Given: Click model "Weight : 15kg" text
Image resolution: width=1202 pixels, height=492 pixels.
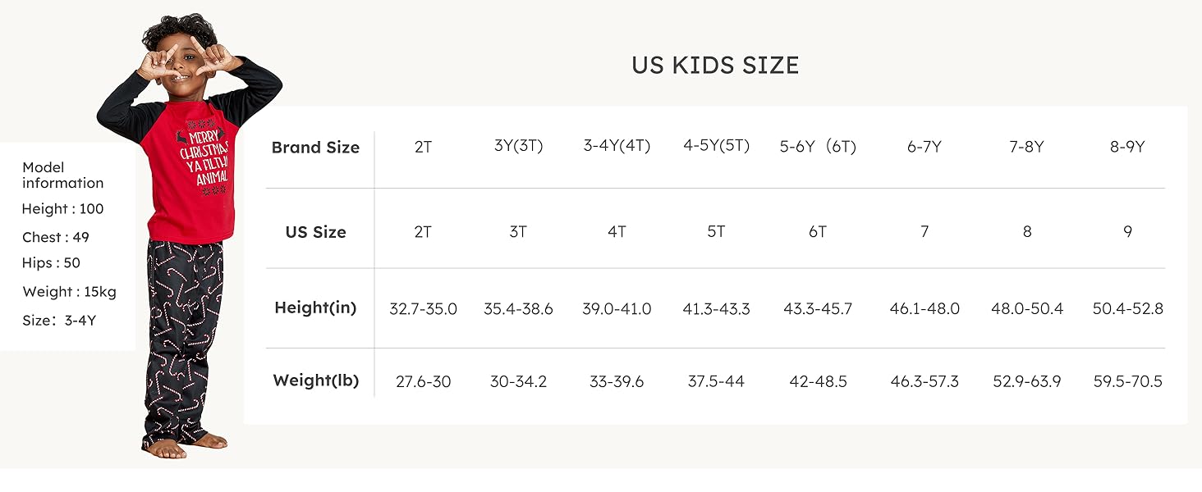Looking at the screenshot, I should [69, 292].
